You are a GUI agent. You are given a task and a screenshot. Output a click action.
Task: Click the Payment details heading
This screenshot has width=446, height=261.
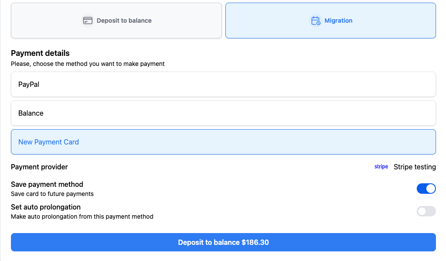click(40, 53)
